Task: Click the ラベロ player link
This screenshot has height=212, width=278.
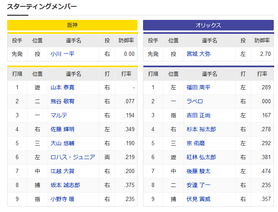Action: 195,102
